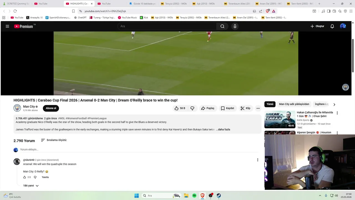Open the Kick bookmark
Image resolution: width=355 pixels, height=200 pixels.
point(144,17)
